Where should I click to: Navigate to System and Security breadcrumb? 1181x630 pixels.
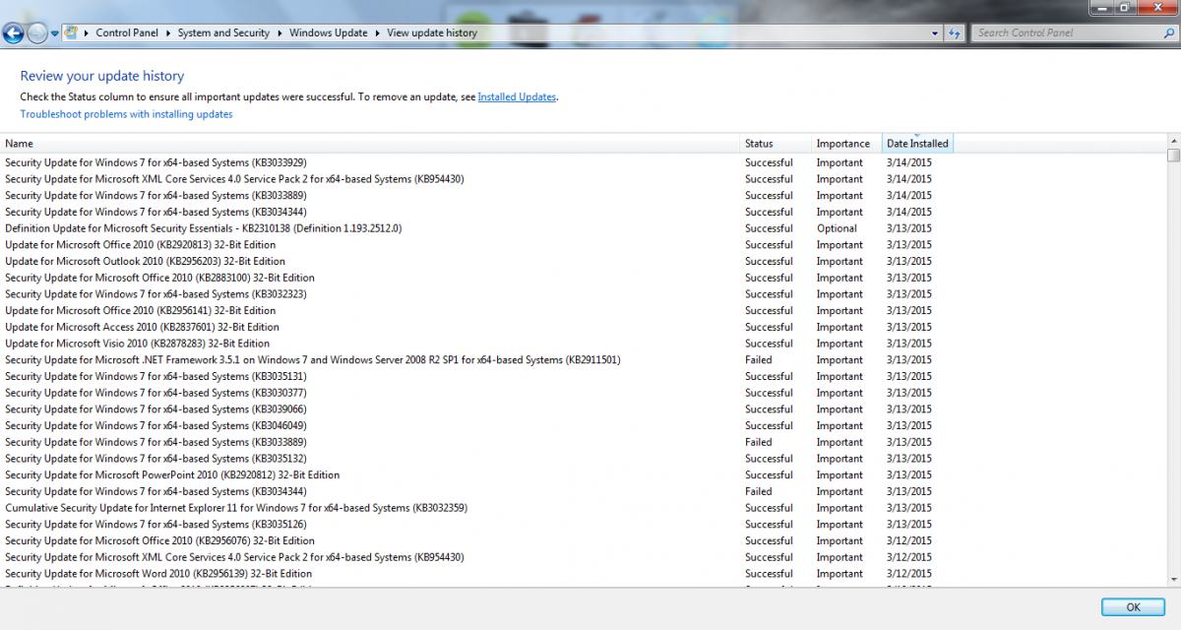pos(223,32)
